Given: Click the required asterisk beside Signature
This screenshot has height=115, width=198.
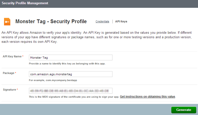Looking at the screenshot, I should [17, 90].
